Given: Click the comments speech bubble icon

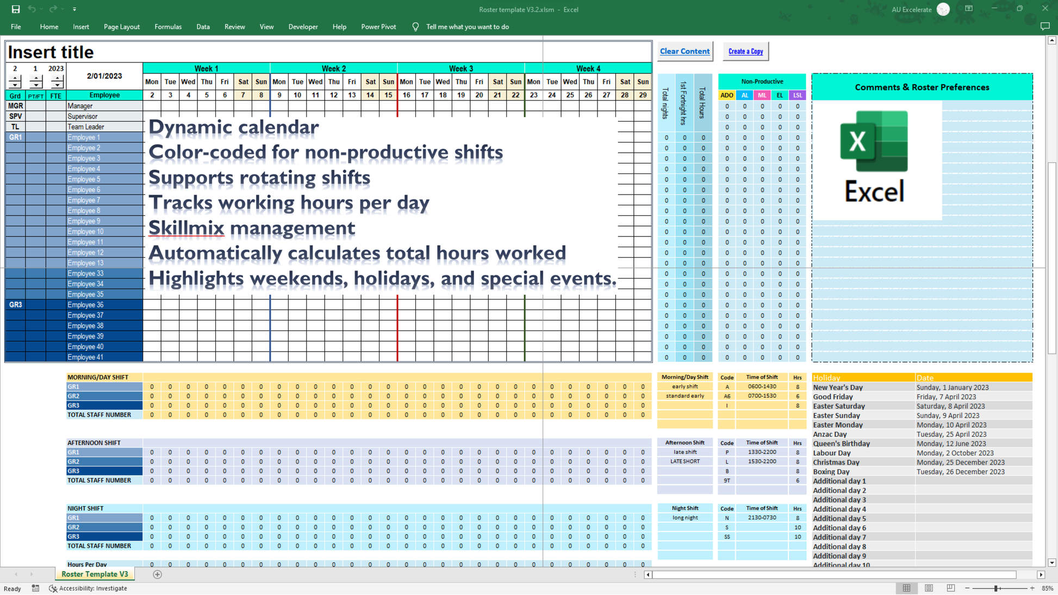Looking at the screenshot, I should [x=1044, y=27].
